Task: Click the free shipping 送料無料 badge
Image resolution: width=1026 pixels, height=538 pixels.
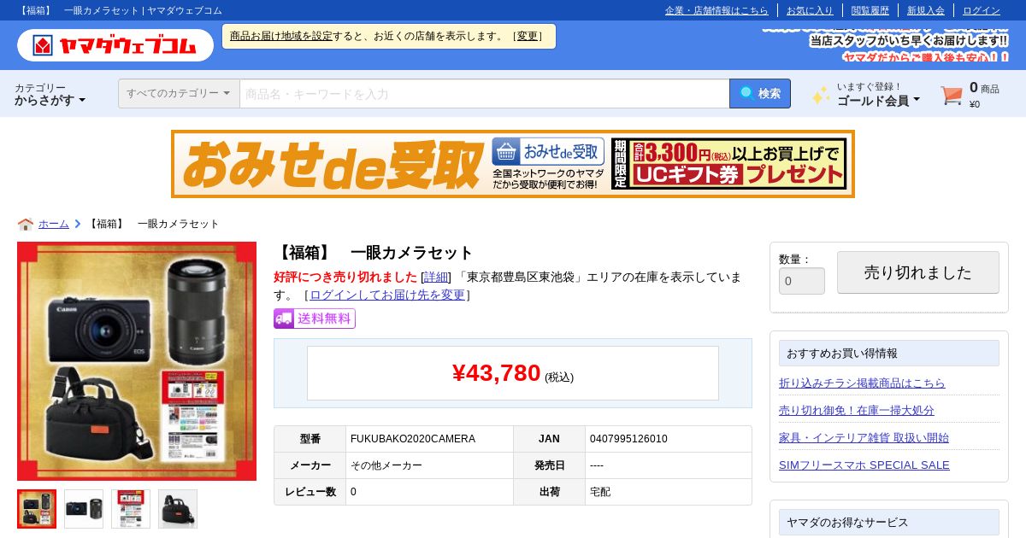Action: click(x=314, y=319)
